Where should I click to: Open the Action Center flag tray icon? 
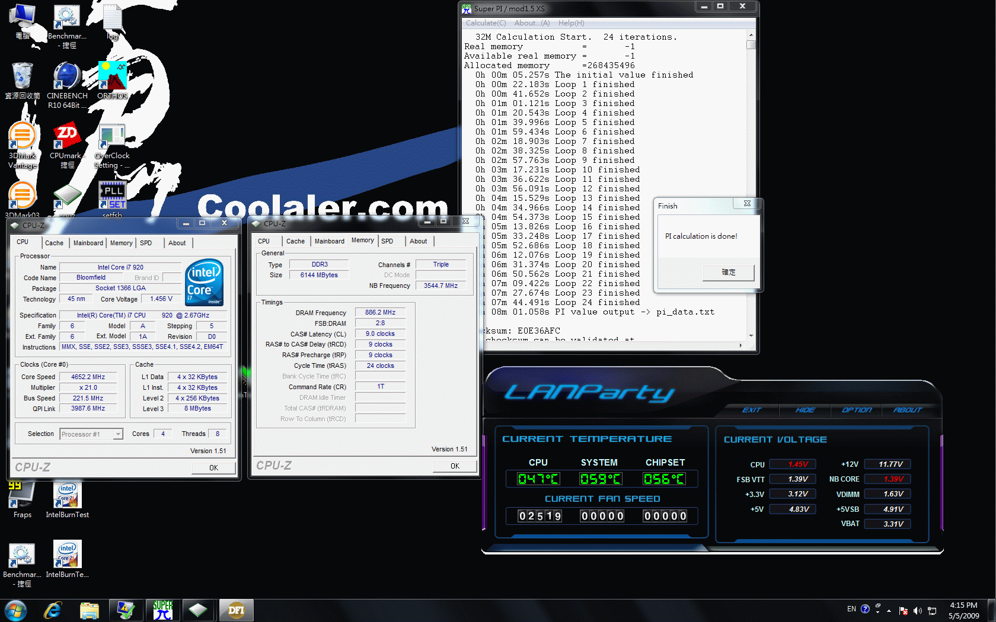tap(904, 610)
